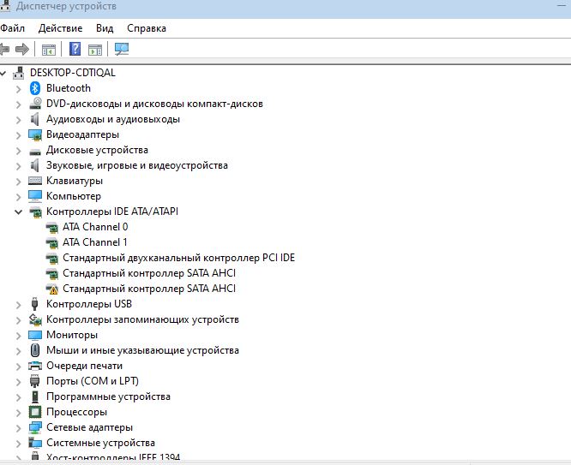Click the Bluetooth category icon
571x465 pixels.
point(35,88)
